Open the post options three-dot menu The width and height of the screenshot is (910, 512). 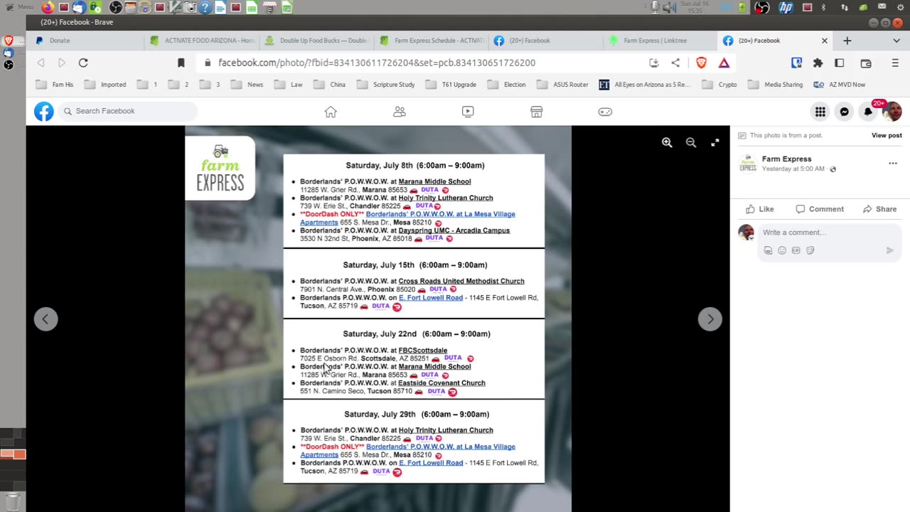click(x=893, y=164)
